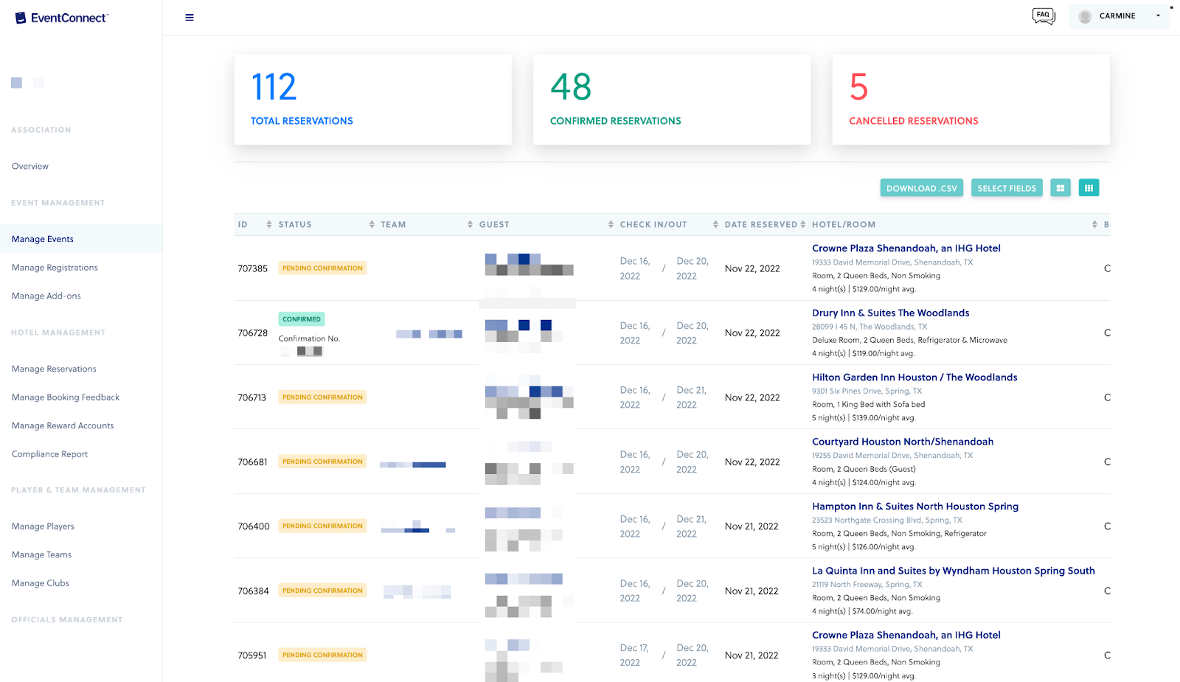This screenshot has height=682, width=1180.
Task: Sort by the ID column arrows
Action: click(x=269, y=224)
